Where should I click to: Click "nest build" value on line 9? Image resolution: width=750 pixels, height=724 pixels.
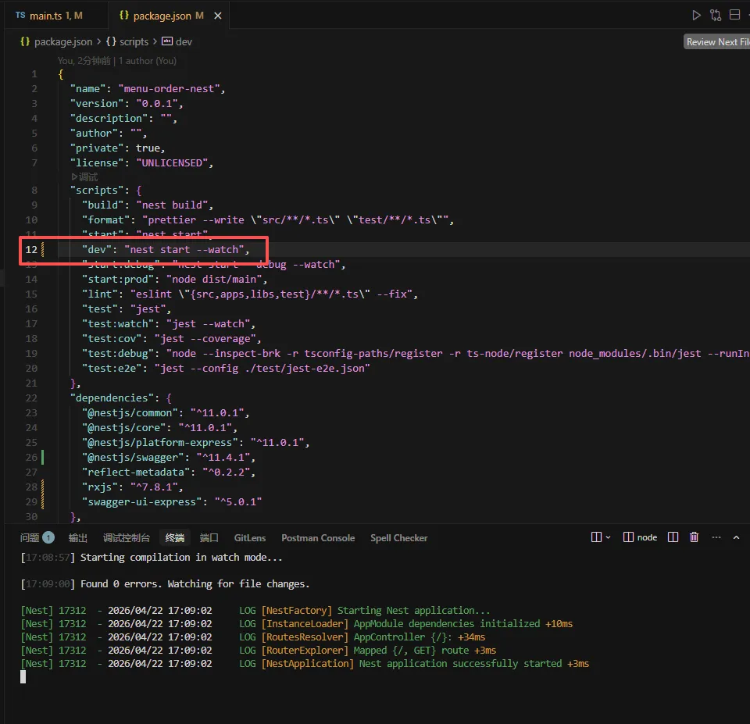172,205
